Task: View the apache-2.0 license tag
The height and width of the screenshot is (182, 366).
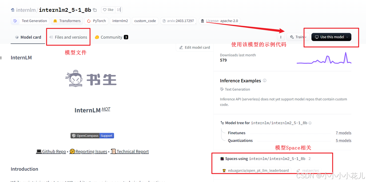Action: pyautogui.click(x=220, y=21)
